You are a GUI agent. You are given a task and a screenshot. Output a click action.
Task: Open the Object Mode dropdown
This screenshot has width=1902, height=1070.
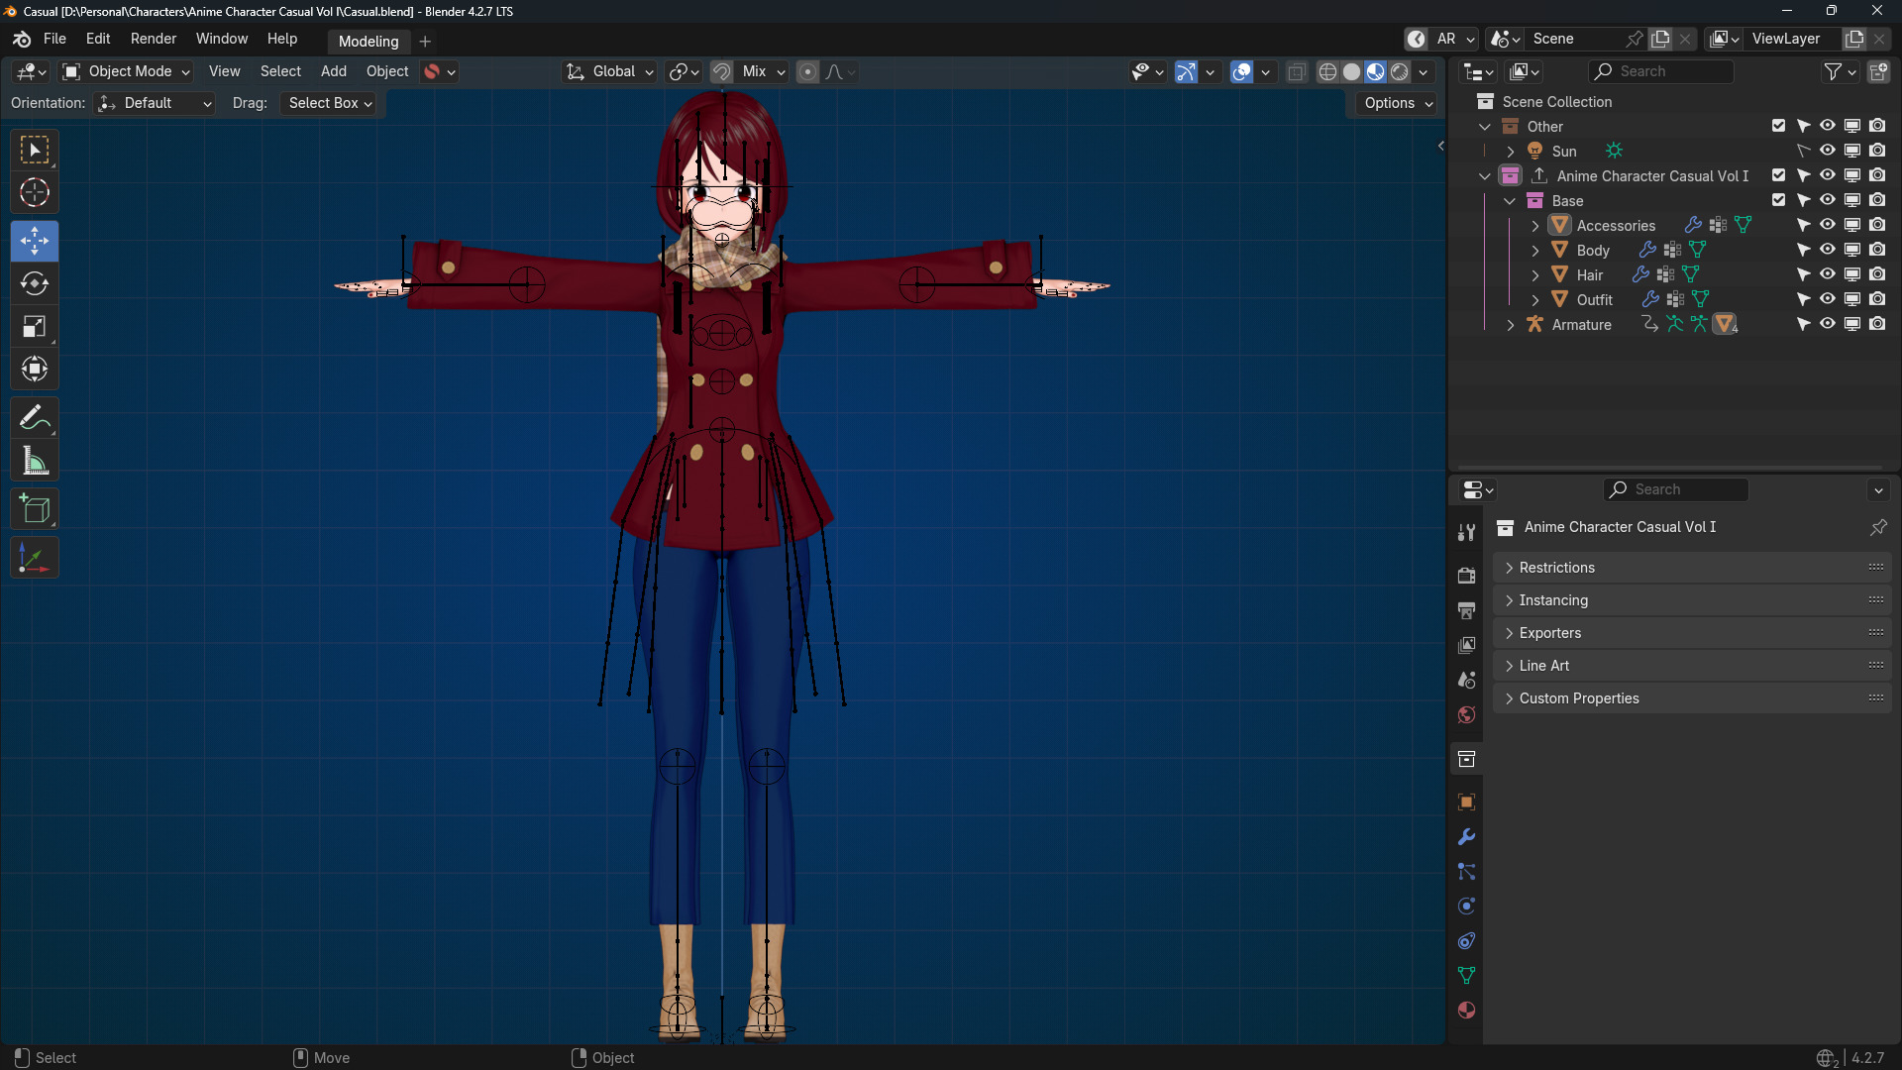coord(126,71)
